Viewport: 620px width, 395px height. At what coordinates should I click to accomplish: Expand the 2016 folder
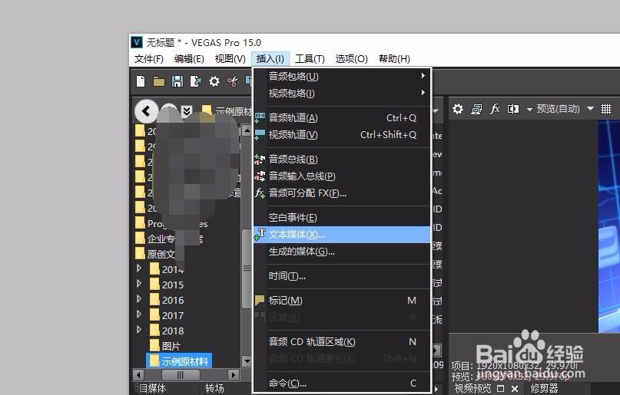[x=139, y=298]
